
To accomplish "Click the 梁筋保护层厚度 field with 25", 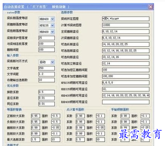I will (47, 38).
